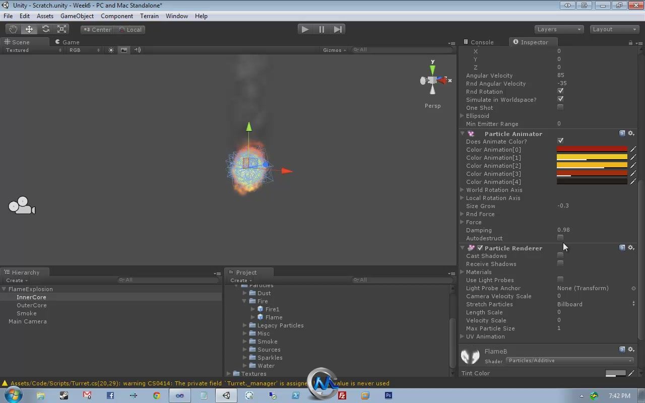
Task: Toggle pivot Center button
Action: pos(98,29)
